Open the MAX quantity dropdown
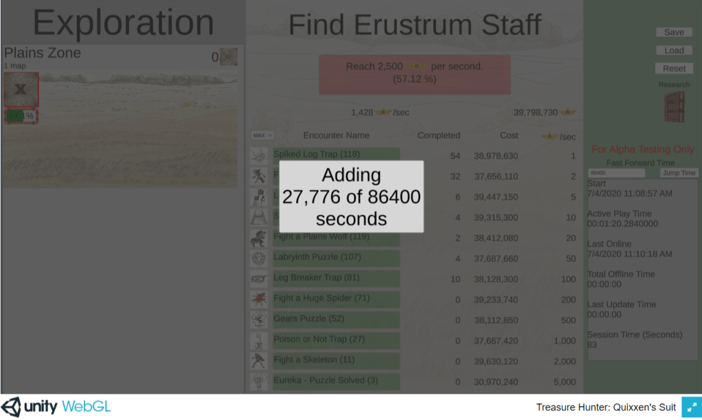702x420 pixels. tap(263, 135)
